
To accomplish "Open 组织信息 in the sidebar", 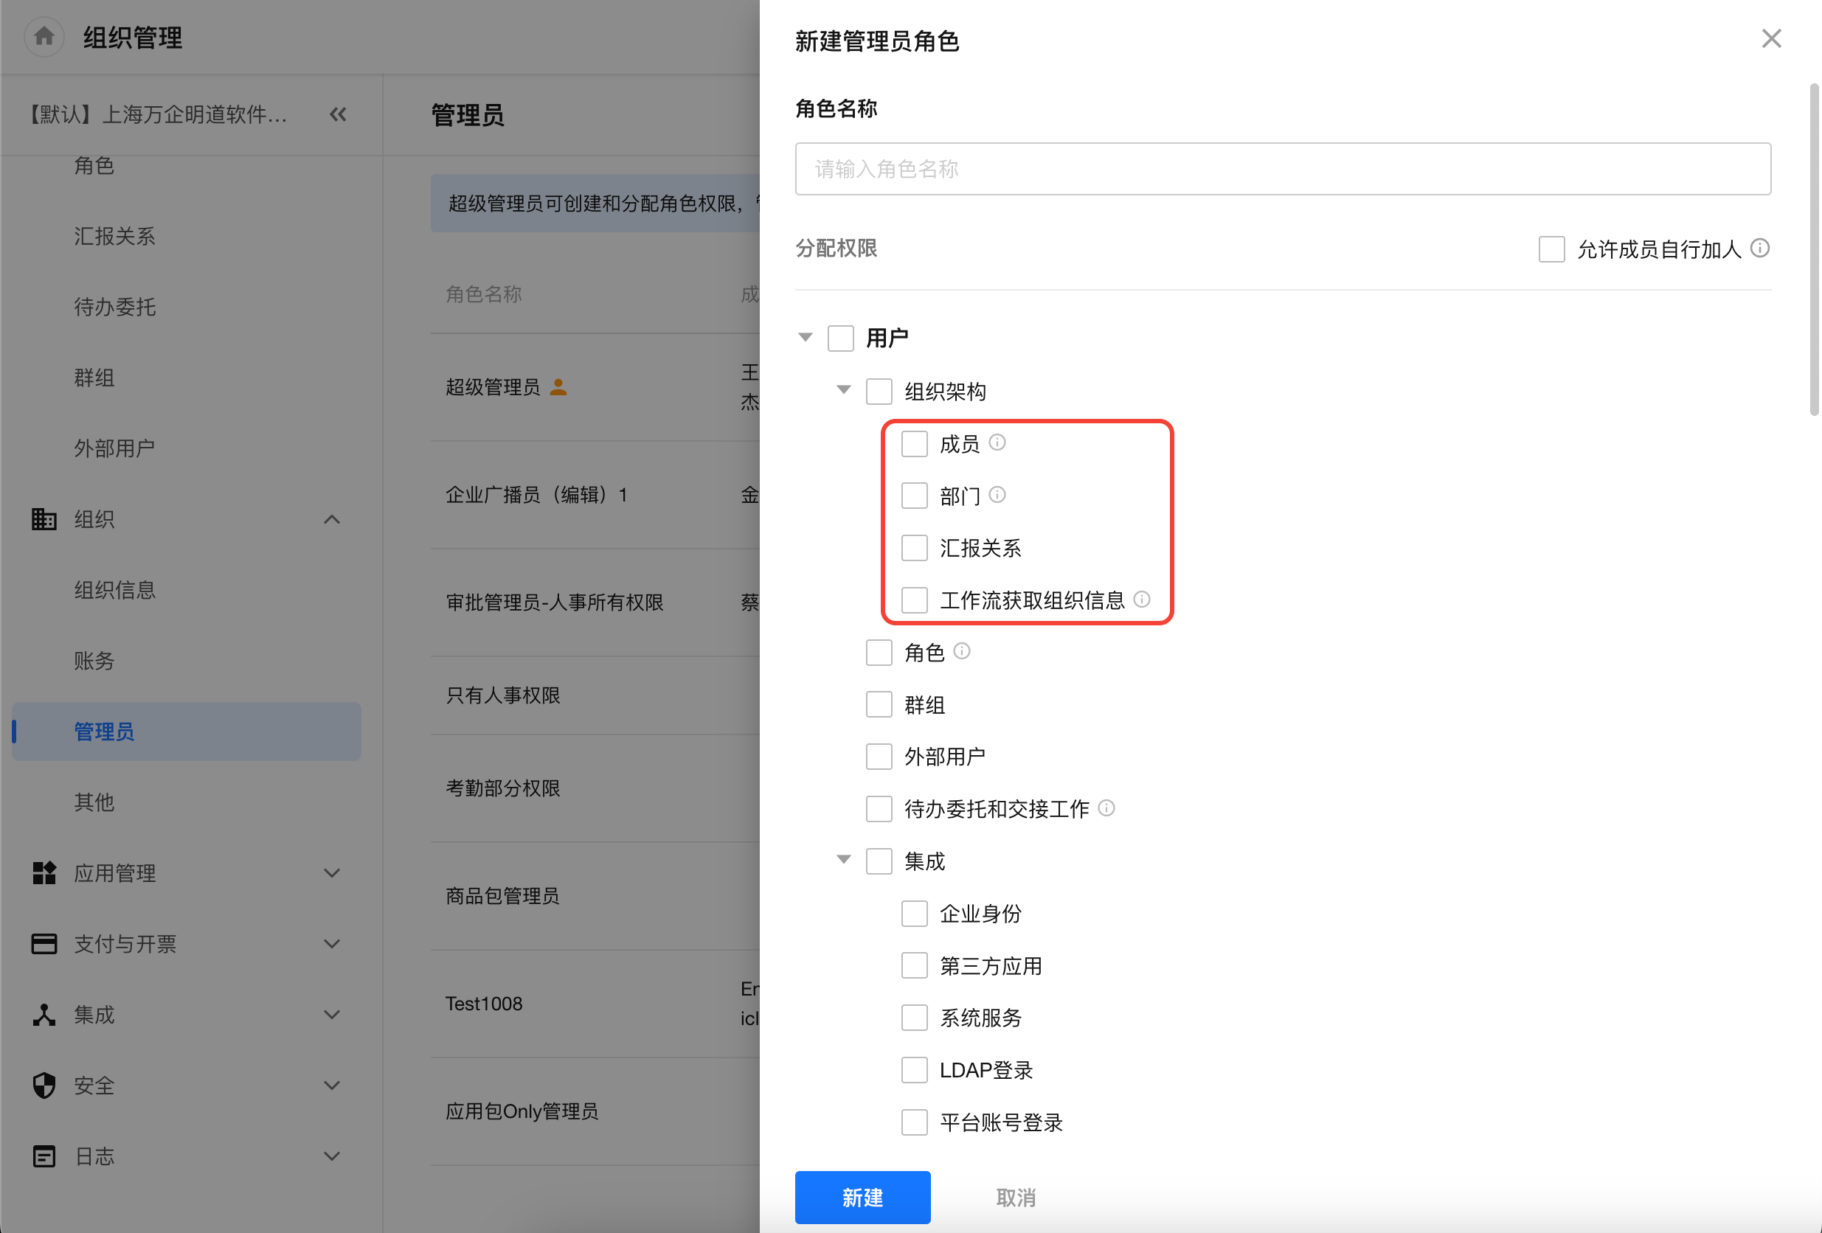I will (x=114, y=590).
